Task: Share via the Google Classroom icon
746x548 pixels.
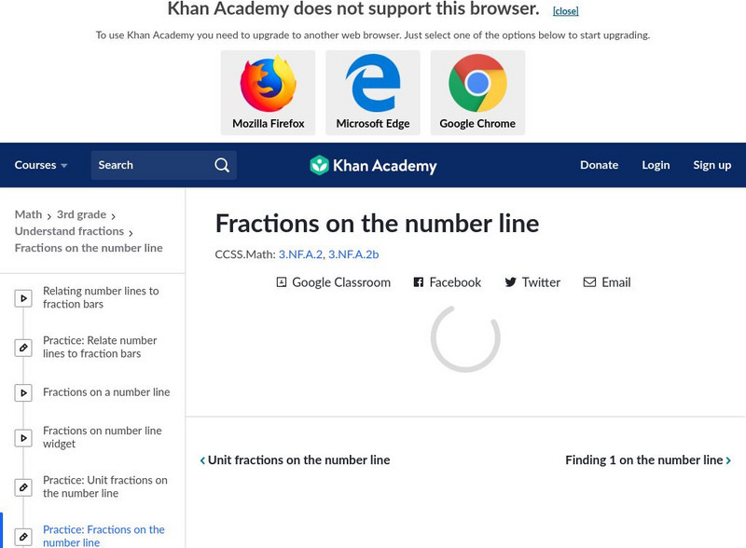Action: click(x=282, y=282)
